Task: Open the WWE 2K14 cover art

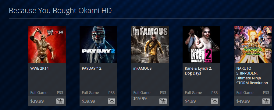Action: [x=47, y=45]
